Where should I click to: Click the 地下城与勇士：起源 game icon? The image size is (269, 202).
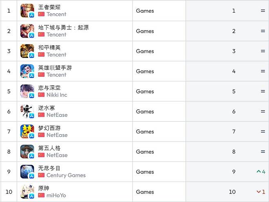[x=27, y=31]
